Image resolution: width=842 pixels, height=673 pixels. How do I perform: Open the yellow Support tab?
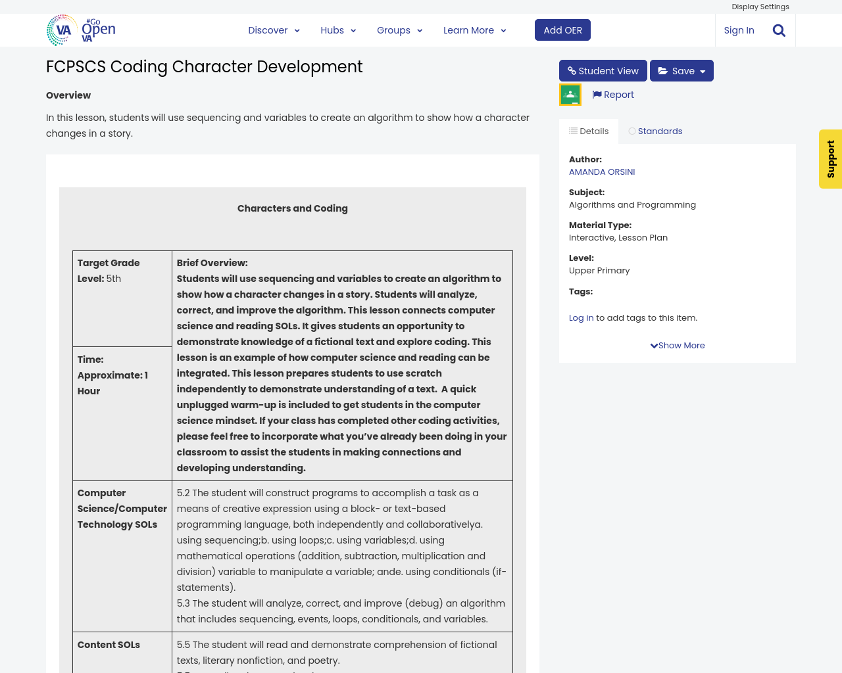[830, 159]
